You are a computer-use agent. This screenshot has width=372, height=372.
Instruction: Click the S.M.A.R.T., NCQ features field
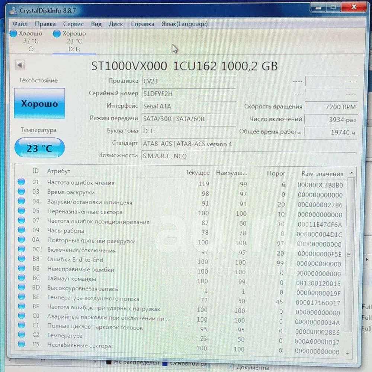tap(249, 156)
